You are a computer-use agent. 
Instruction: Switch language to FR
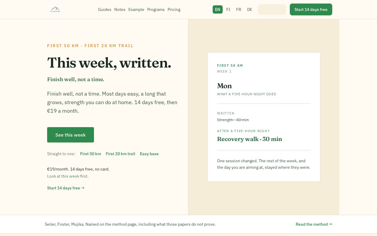click(x=239, y=9)
